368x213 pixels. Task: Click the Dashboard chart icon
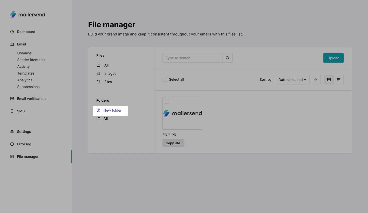point(12,32)
